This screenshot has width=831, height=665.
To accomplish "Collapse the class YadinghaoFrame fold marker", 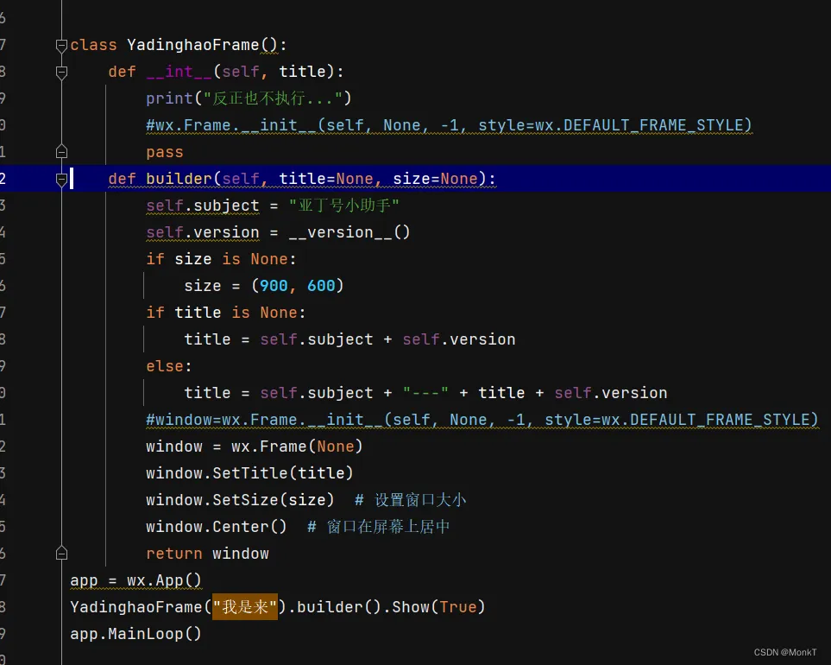I will pos(61,46).
